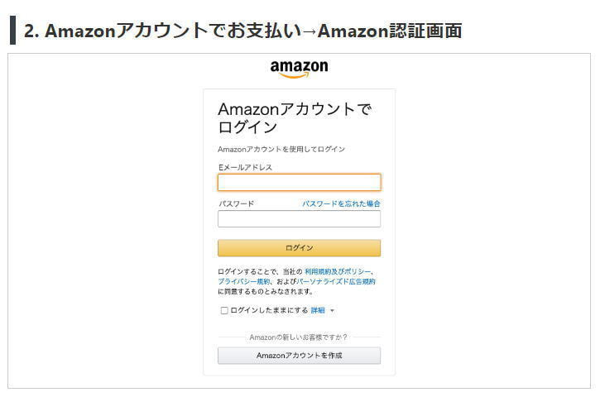Image resolution: width=600 pixels, height=397 pixels.
Task: Open the 利用規約及びポリシー link
Action: point(338,271)
